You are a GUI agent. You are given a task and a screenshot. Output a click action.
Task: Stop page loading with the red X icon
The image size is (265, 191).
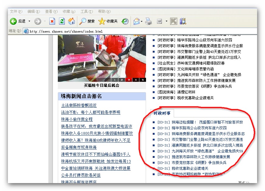52,21
